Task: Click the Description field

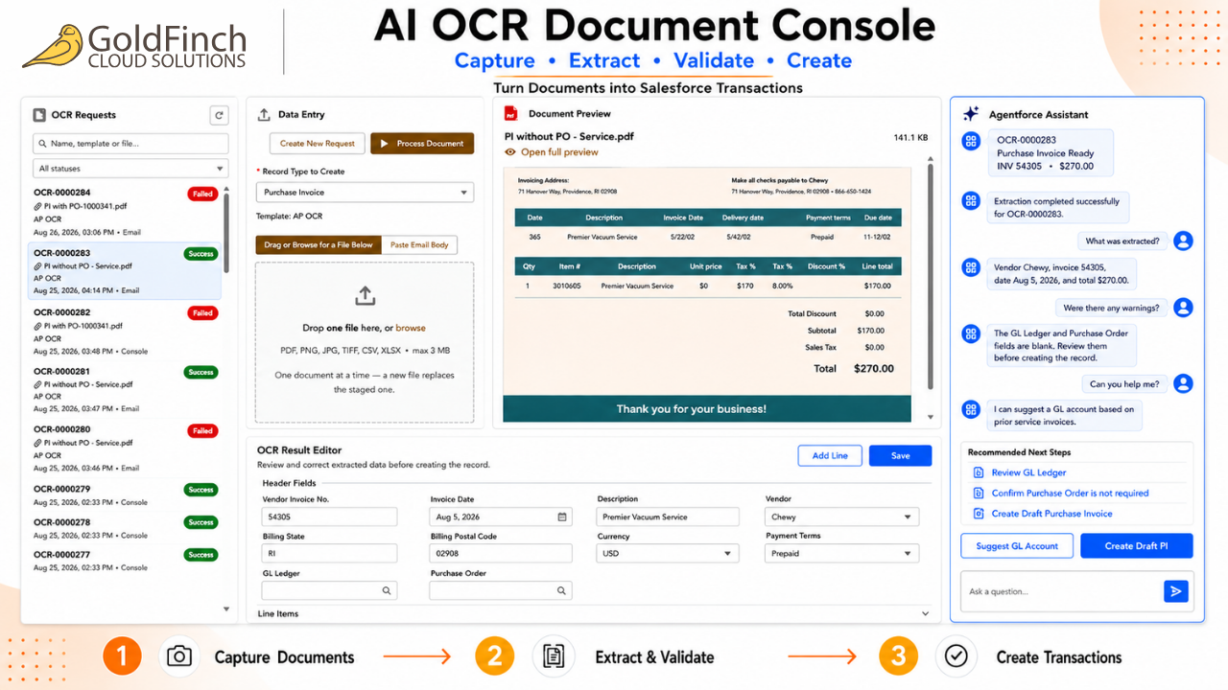Action: (668, 517)
